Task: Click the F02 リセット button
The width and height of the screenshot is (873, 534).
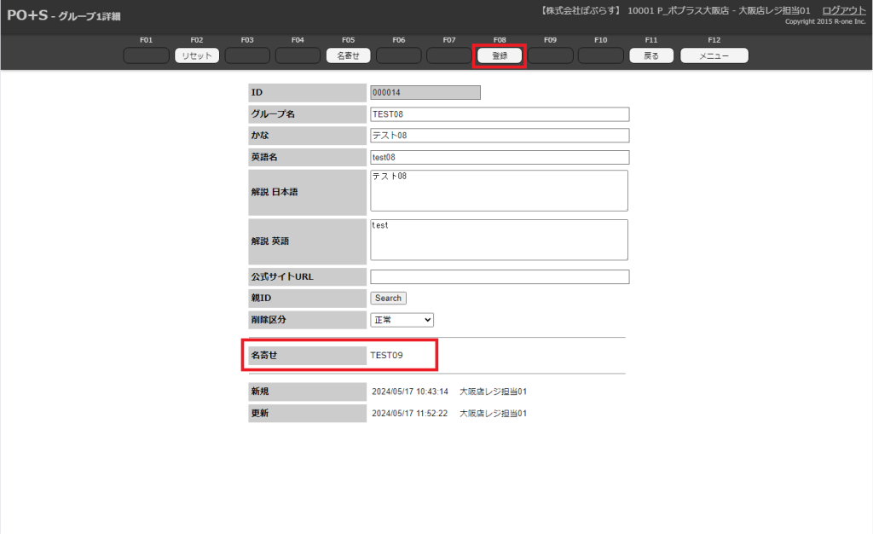Action: [197, 55]
